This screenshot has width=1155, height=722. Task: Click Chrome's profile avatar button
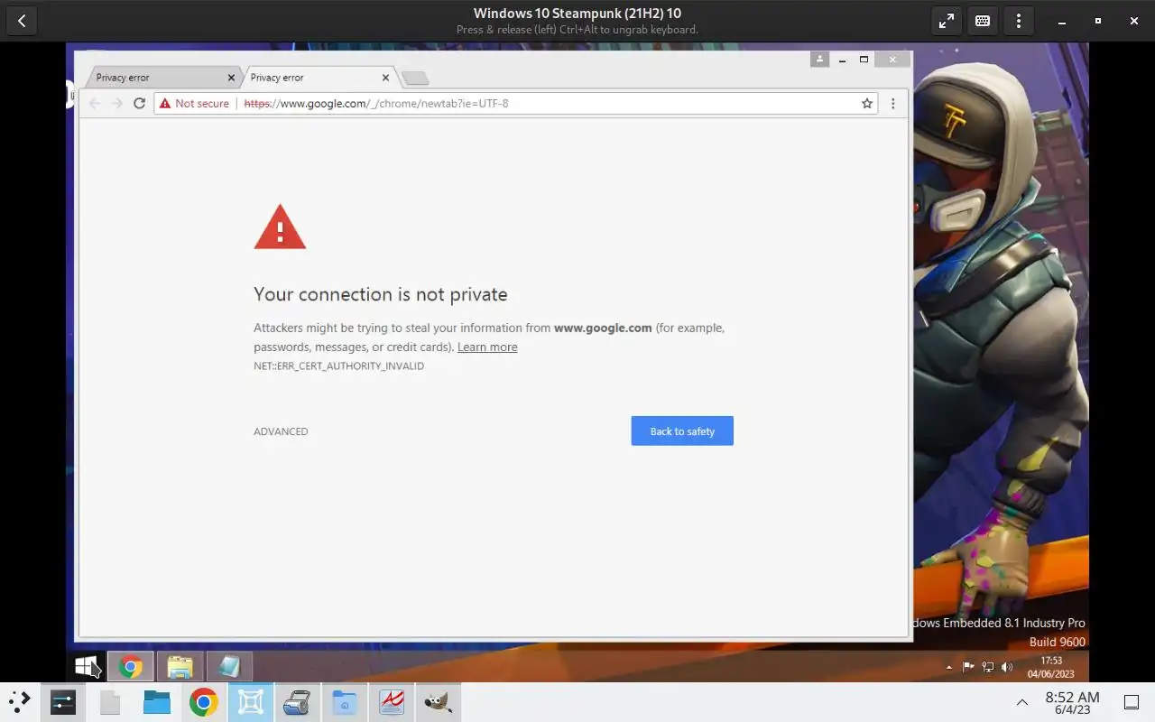tap(819, 60)
